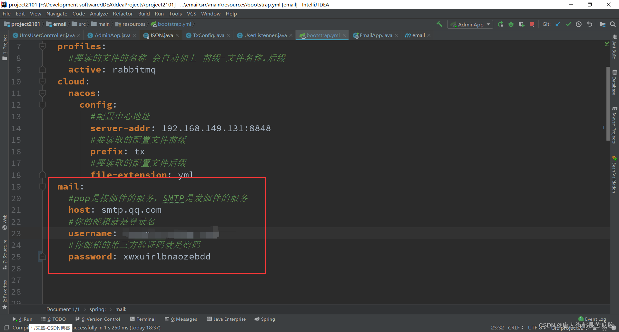The height and width of the screenshot is (332, 619).
Task: Open the Terminal tool window
Action: click(x=142, y=319)
